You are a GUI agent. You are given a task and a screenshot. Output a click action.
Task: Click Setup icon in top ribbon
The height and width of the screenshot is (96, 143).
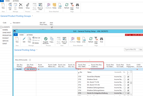pos(28,6)
